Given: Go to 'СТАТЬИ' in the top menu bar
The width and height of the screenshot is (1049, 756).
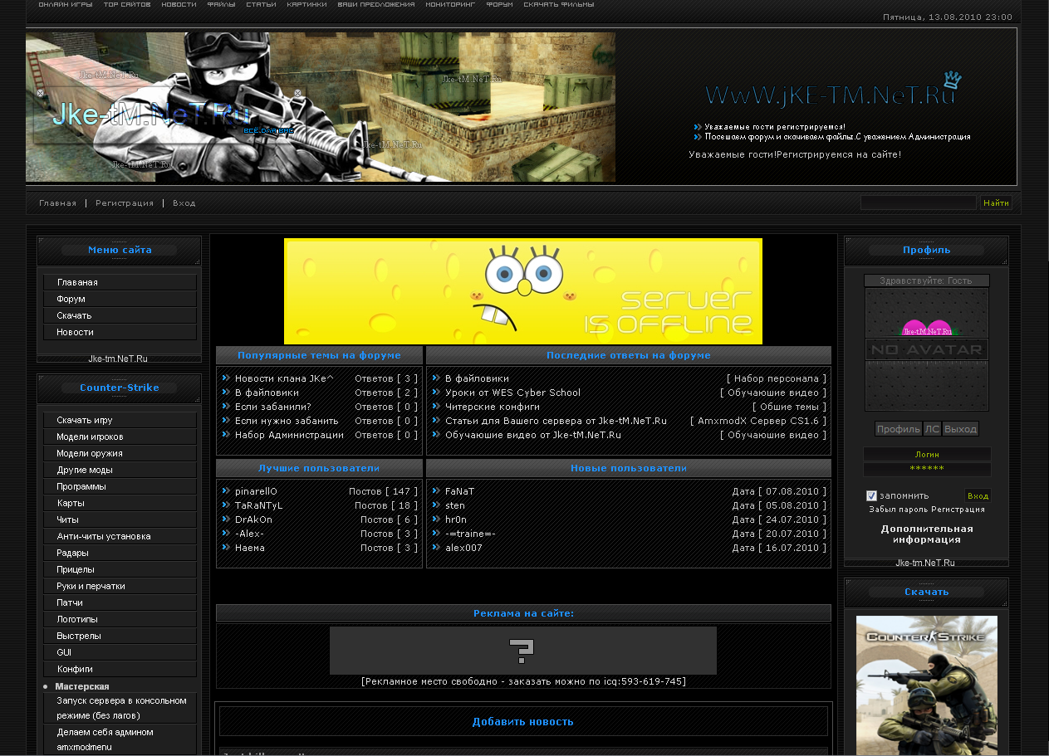Looking at the screenshot, I should point(261,5).
